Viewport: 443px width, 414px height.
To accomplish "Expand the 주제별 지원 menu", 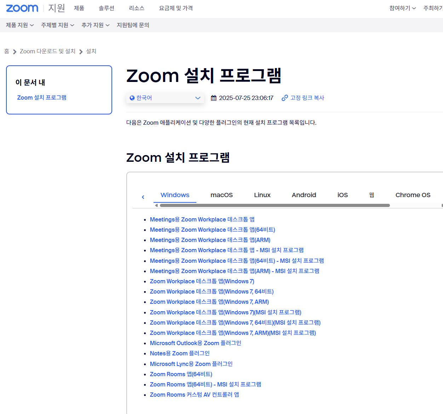I will (58, 25).
